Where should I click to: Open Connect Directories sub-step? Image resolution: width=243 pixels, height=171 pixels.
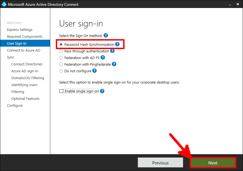click(27, 64)
